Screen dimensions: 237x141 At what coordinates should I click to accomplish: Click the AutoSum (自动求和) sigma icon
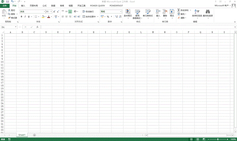(x=179, y=11)
